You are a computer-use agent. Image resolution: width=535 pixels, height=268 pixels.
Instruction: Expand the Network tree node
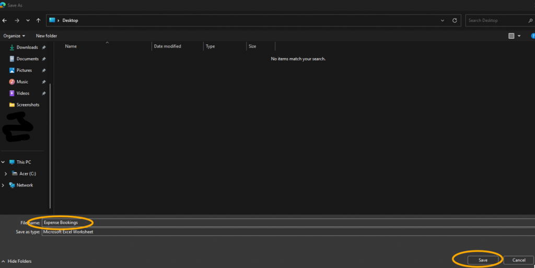point(3,185)
